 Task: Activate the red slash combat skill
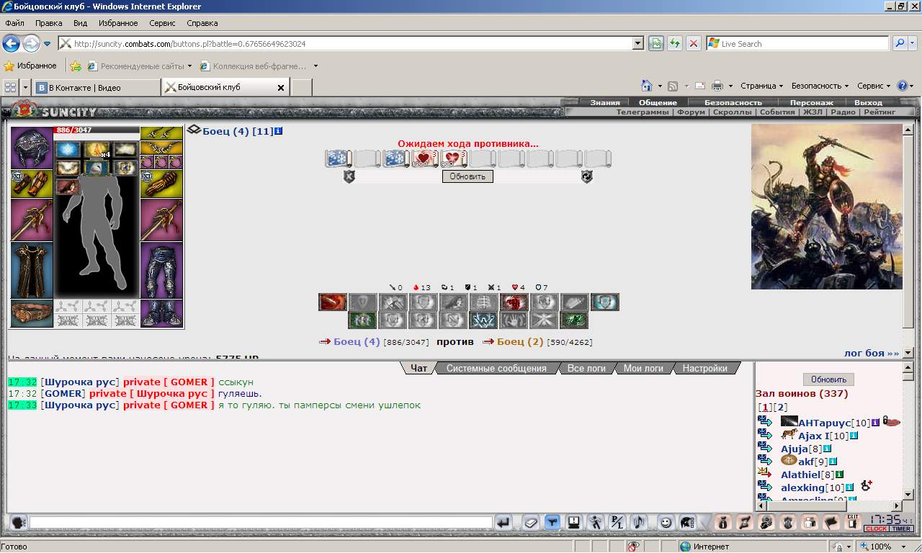pyautogui.click(x=333, y=302)
